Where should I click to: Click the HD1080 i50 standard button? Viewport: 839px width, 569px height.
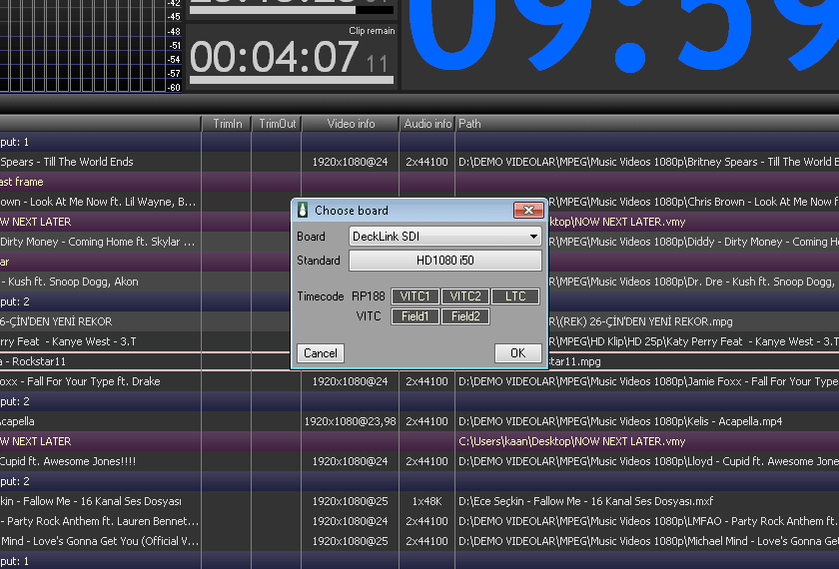pos(445,261)
